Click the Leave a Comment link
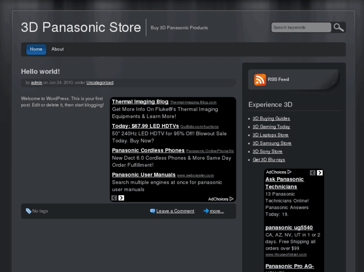The width and height of the screenshot is (364, 272). tap(175, 211)
